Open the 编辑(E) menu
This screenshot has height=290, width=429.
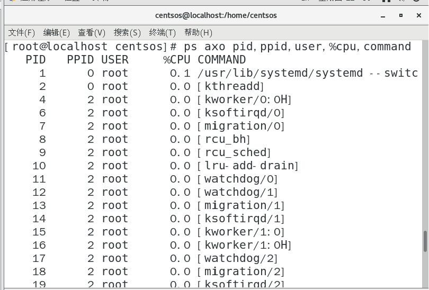[x=57, y=33]
